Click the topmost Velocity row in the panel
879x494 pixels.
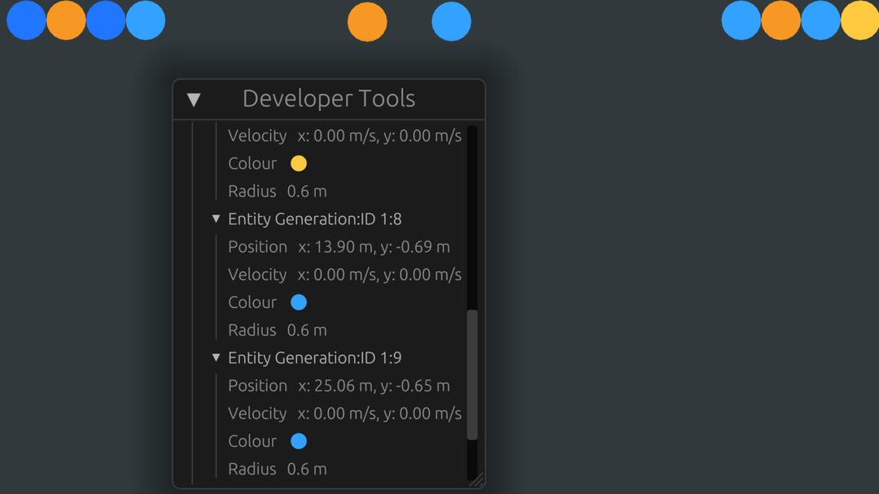(x=345, y=136)
